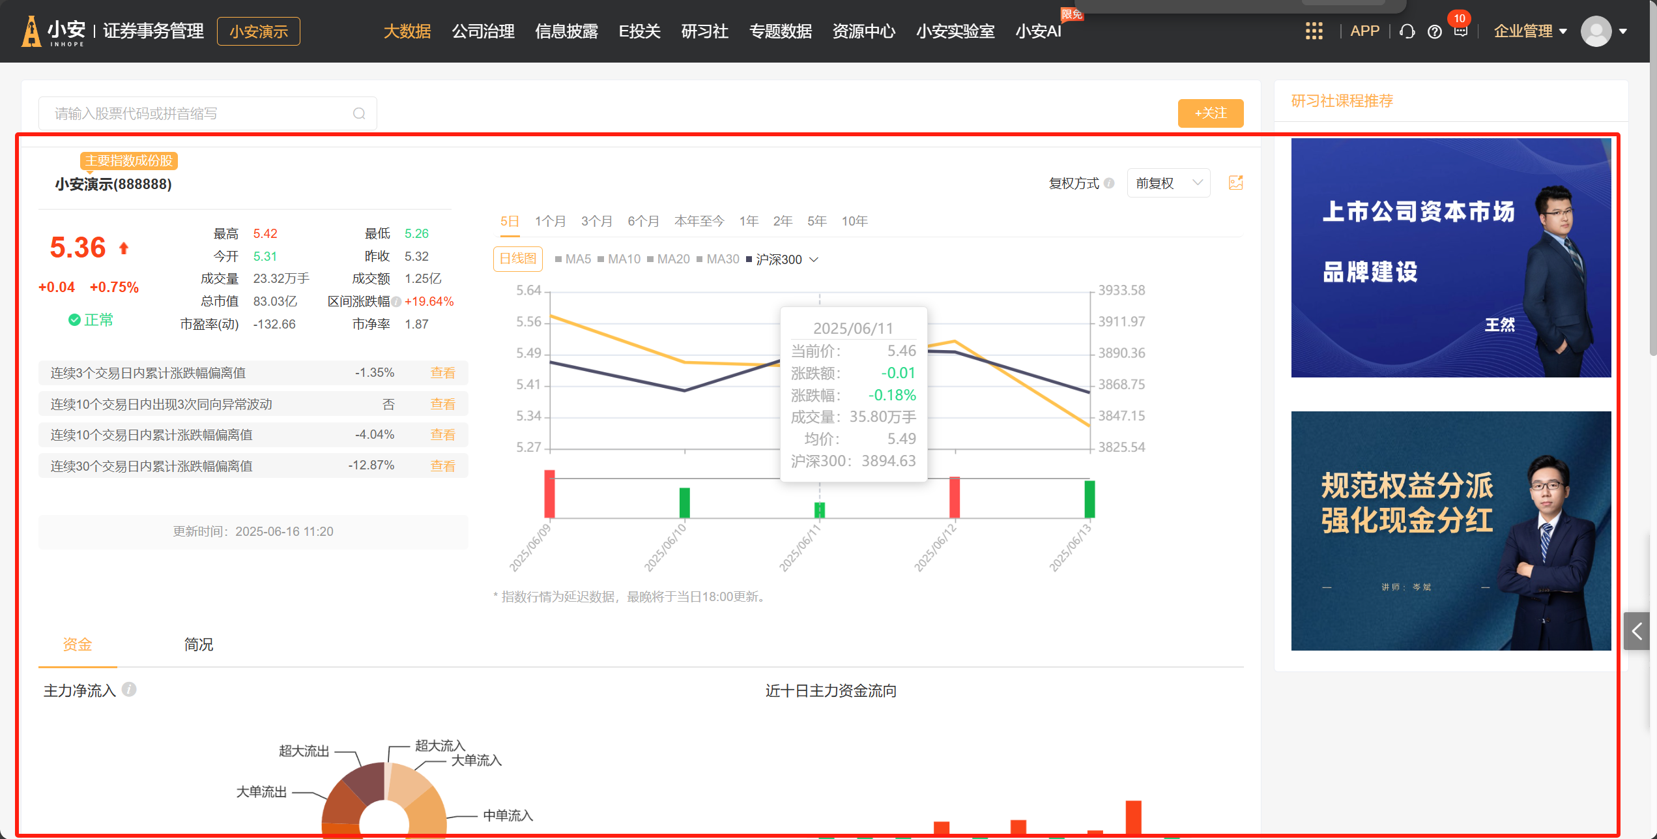
Task: Click the 小安演示 button
Action: tap(259, 31)
